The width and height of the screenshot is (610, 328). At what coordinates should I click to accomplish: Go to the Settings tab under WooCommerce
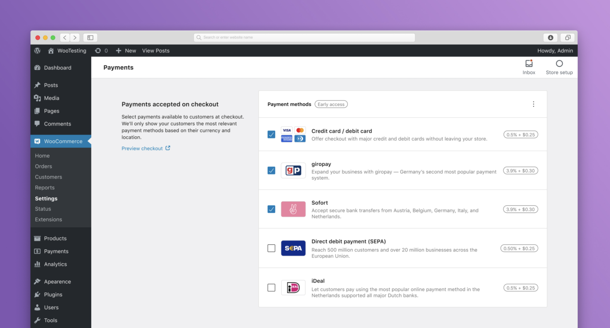click(46, 198)
